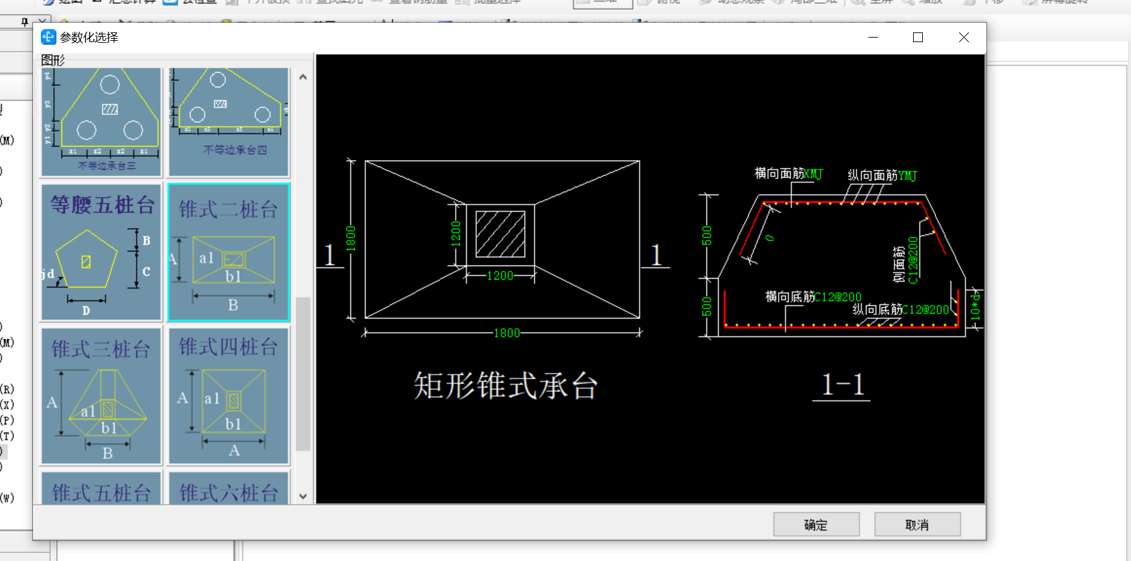Click the shape list scroll-down arrow
1131x561 pixels.
tap(303, 496)
